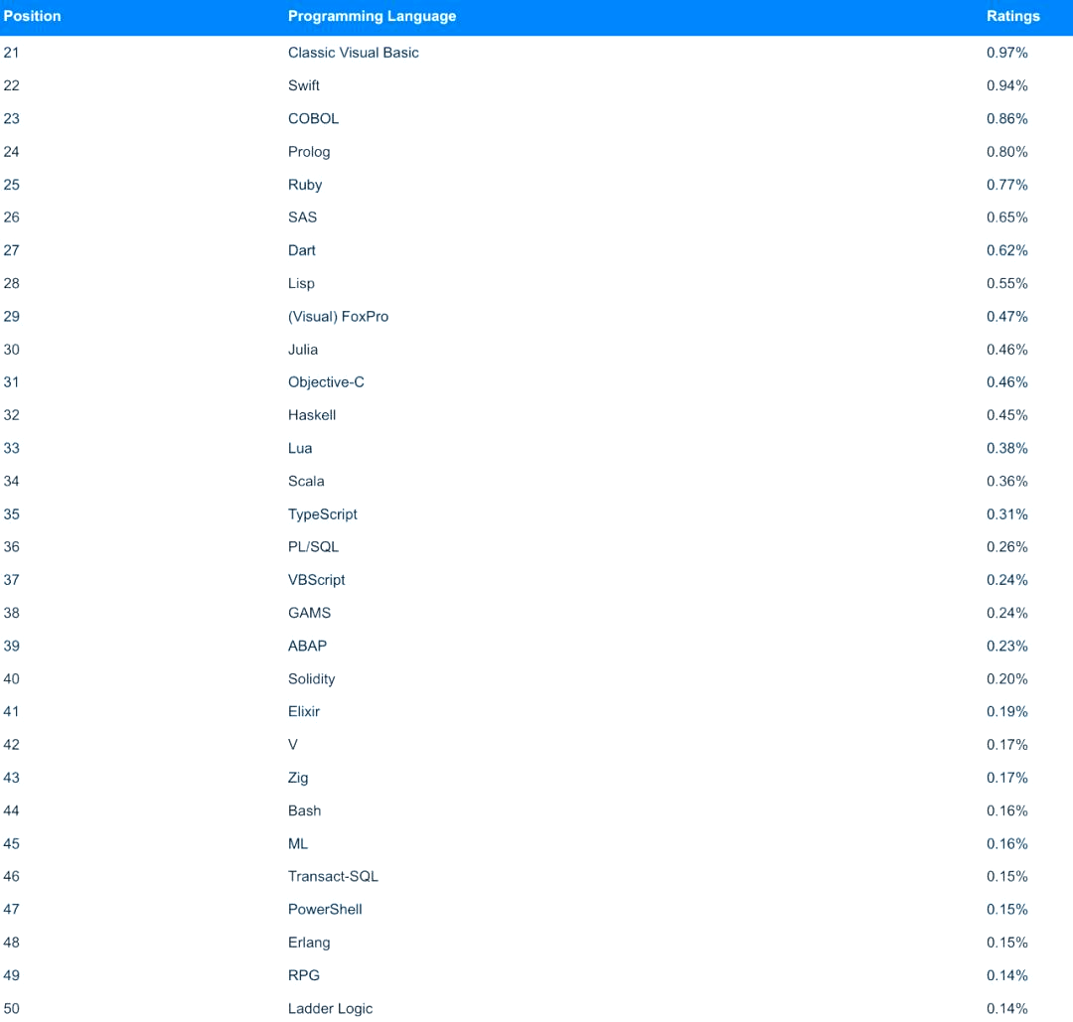Screen dimensions: 1073x1022
Task: Click the Objective-C language name
Action: click(x=326, y=382)
